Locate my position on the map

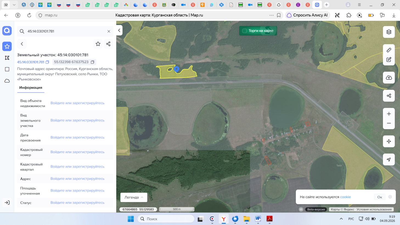click(x=389, y=159)
